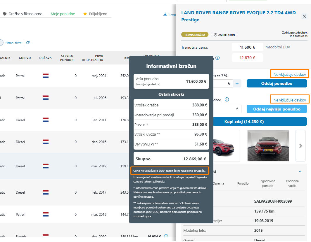Click the plus increment bid button
The width and height of the screenshot is (311, 242).
click(x=237, y=83)
